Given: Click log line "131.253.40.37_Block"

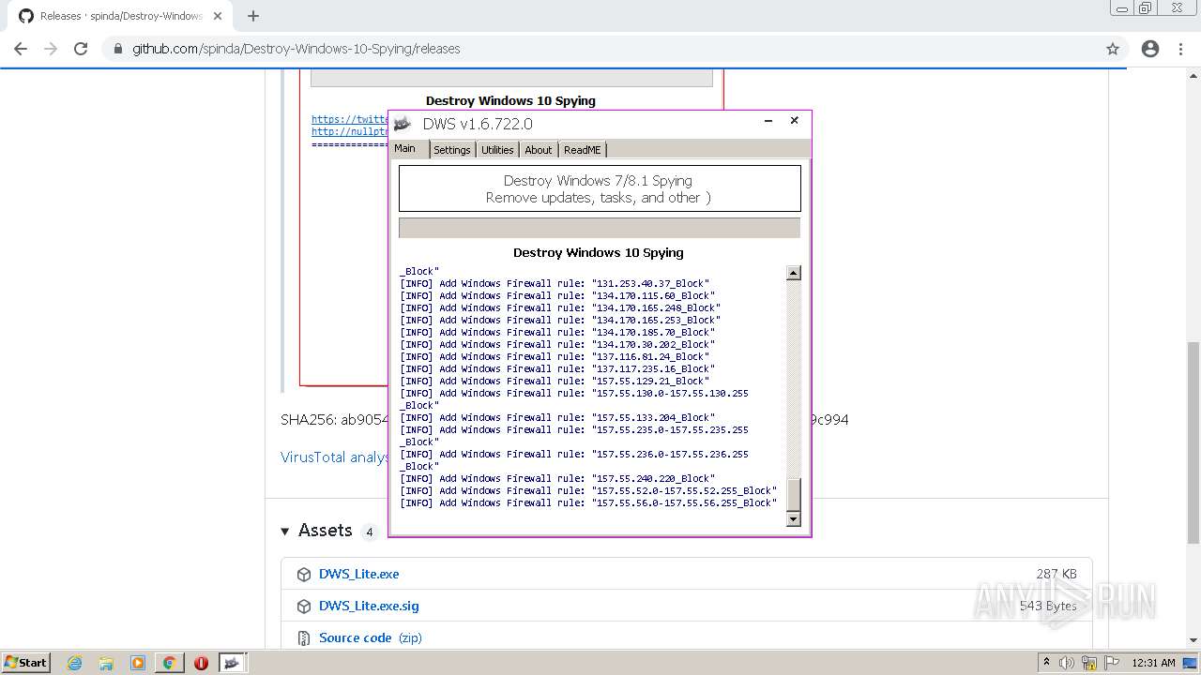Looking at the screenshot, I should tap(555, 283).
